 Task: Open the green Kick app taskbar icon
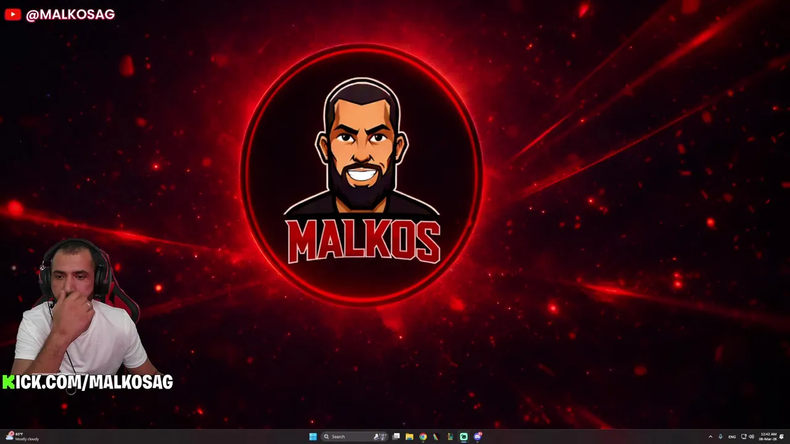click(464, 437)
